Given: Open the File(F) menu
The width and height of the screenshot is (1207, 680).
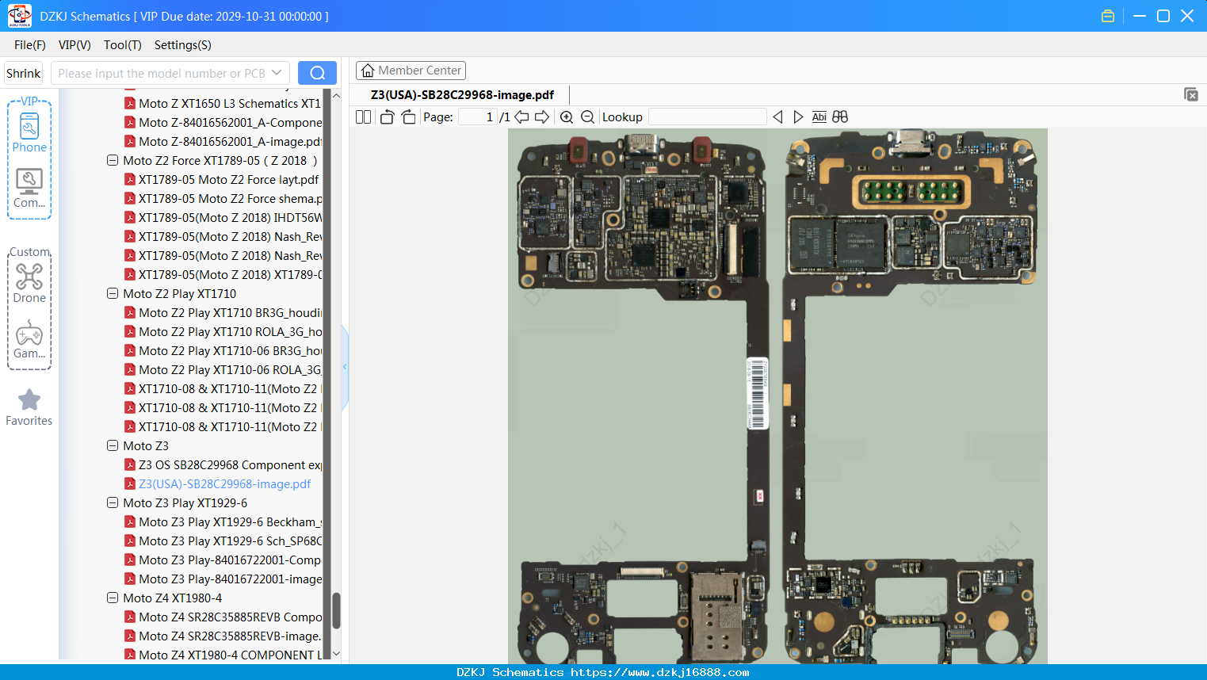Looking at the screenshot, I should 30,45.
